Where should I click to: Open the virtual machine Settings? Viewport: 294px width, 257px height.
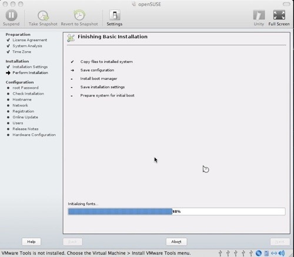coord(115,18)
